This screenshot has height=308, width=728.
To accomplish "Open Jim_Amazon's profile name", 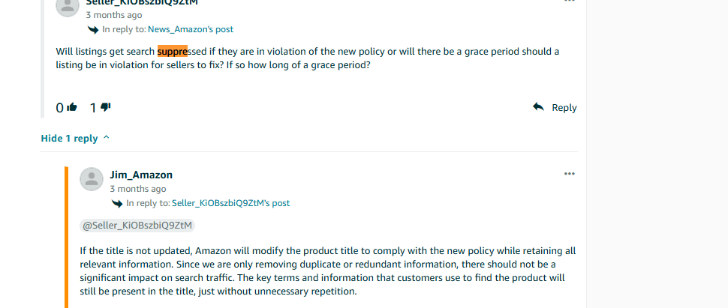I will coord(141,175).
